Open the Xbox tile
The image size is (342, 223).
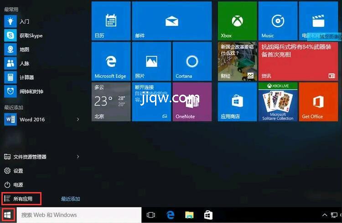[x=237, y=20]
